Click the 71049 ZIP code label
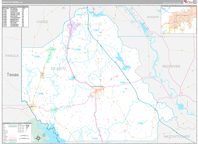Image resolution: width=198 pixels, height=144 pixels. (x=40, y=94)
